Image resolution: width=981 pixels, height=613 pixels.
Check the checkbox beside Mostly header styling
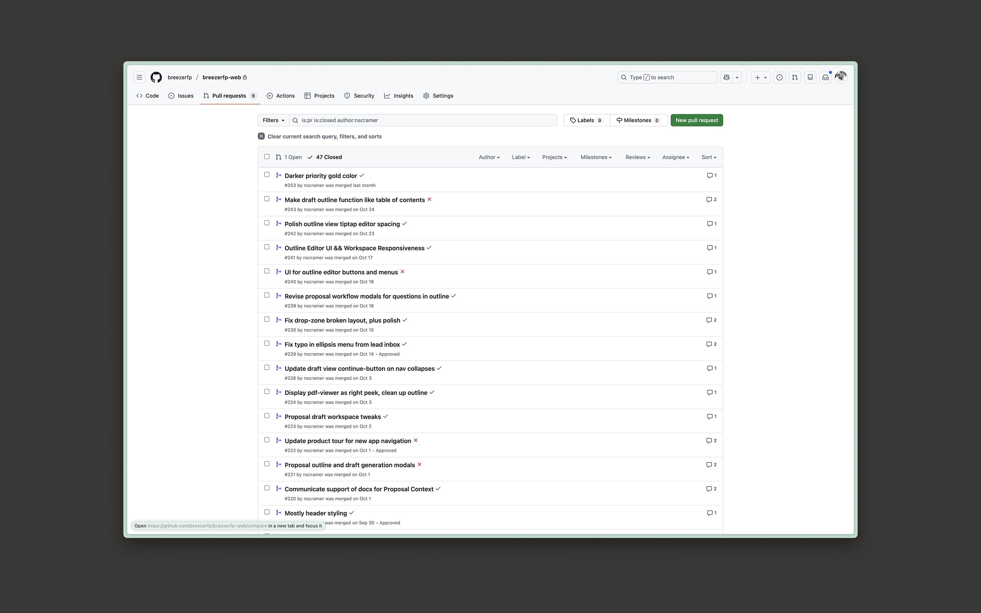point(267,511)
